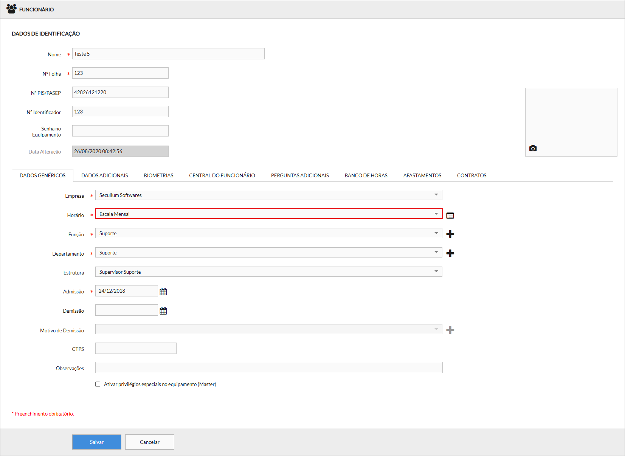Open the Função dropdown list
The width and height of the screenshot is (625, 456).
[x=268, y=233]
